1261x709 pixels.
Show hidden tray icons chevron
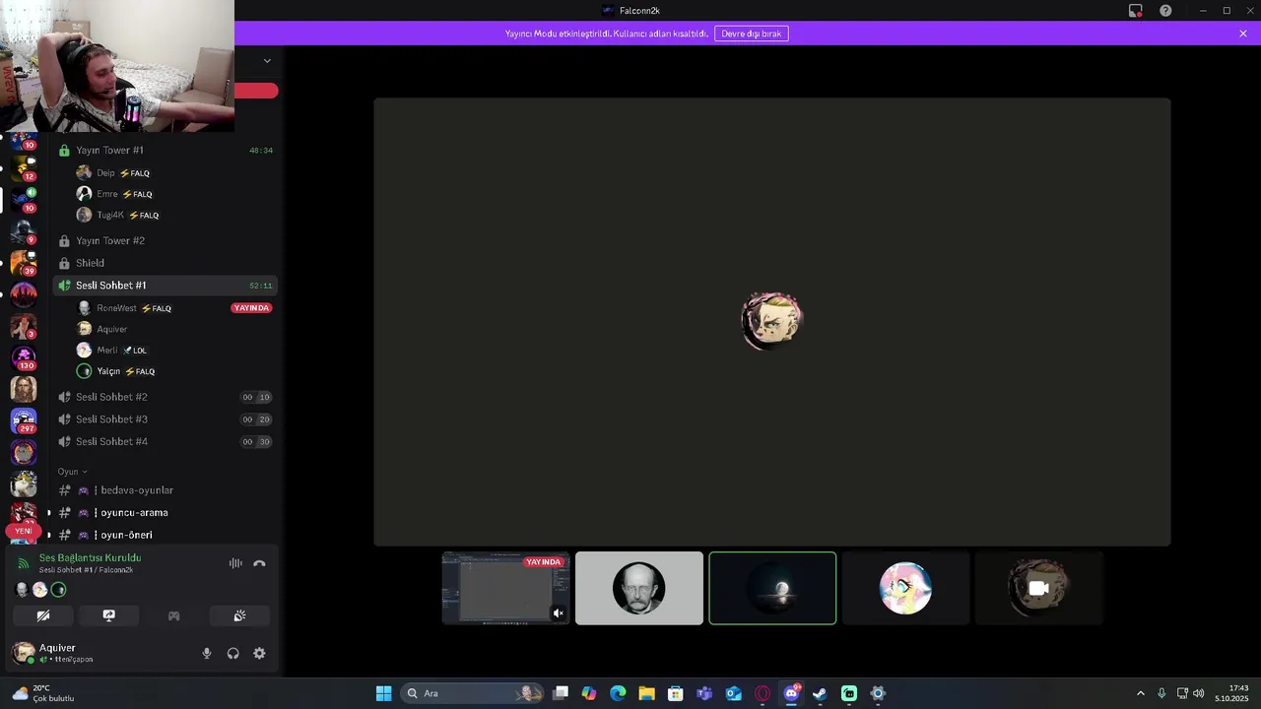[1141, 693]
